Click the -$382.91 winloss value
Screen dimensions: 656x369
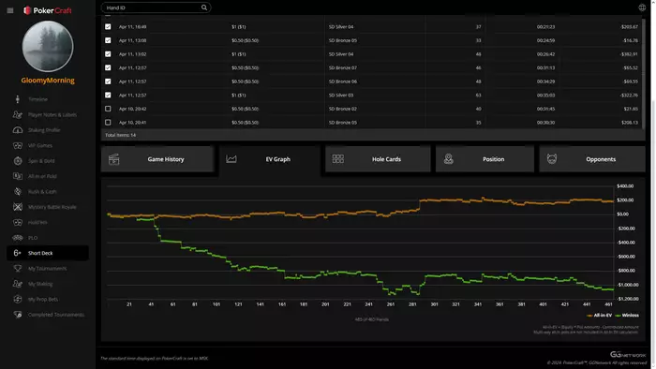click(x=629, y=54)
